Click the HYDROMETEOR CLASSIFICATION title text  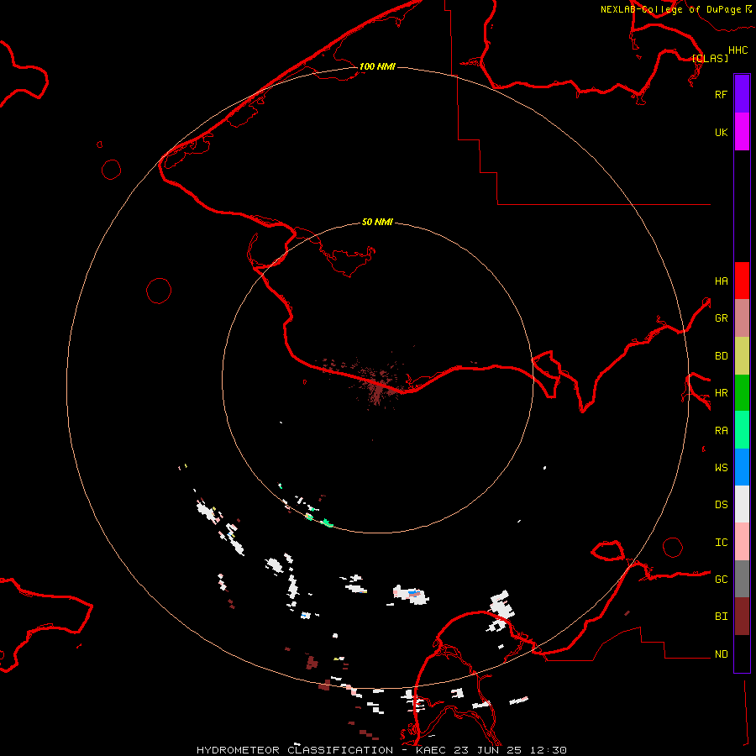[295, 750]
